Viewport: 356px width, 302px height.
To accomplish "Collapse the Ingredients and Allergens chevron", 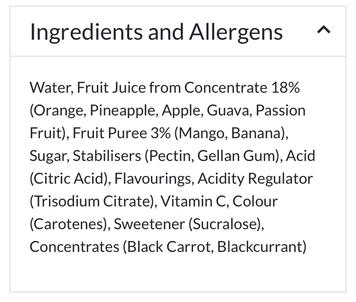I will [x=324, y=31].
